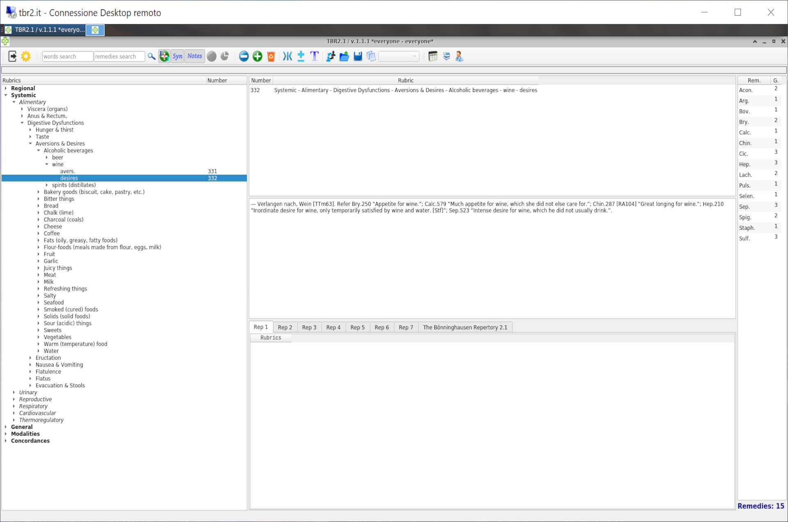Open The Bönninghausen Repertory 2.1 tab
The height and width of the screenshot is (522, 788).
click(465, 327)
